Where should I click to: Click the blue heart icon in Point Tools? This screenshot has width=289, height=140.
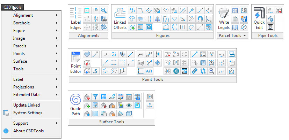coord(87,54)
